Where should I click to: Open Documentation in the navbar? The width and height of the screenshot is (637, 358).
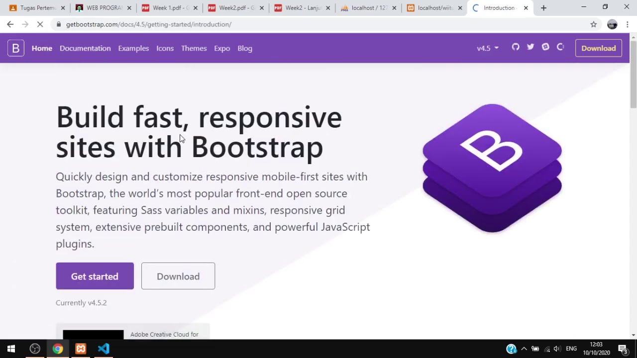[85, 48]
